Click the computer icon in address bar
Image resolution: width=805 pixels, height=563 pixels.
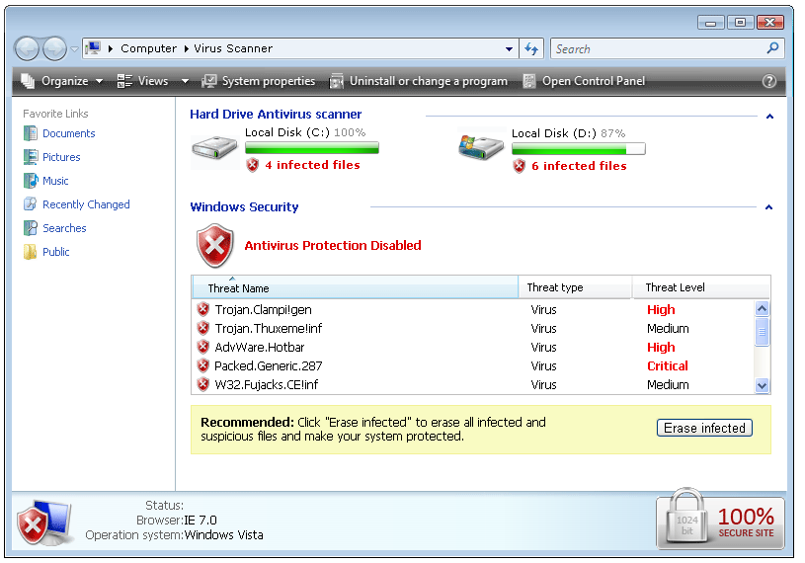(93, 48)
